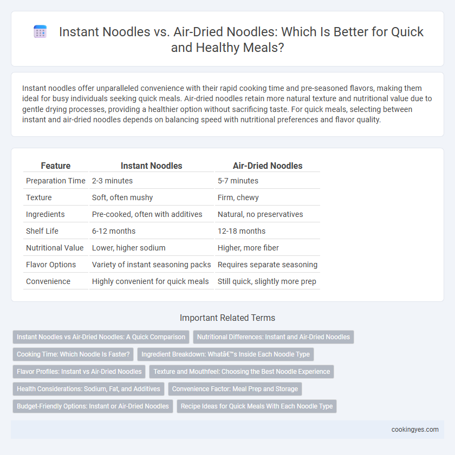The image size is (455, 455).
Task: Click the Instant Noodles column header
Action: [x=151, y=166]
